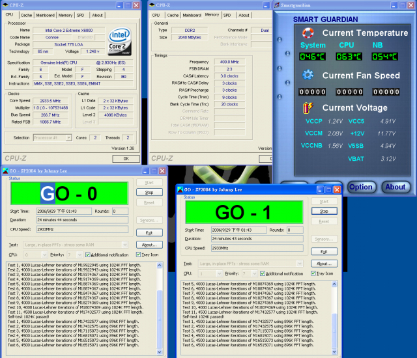Switch to SPD tab in left CPU-Z window
Viewport: 417px width, 358px height.
[x=81, y=16]
